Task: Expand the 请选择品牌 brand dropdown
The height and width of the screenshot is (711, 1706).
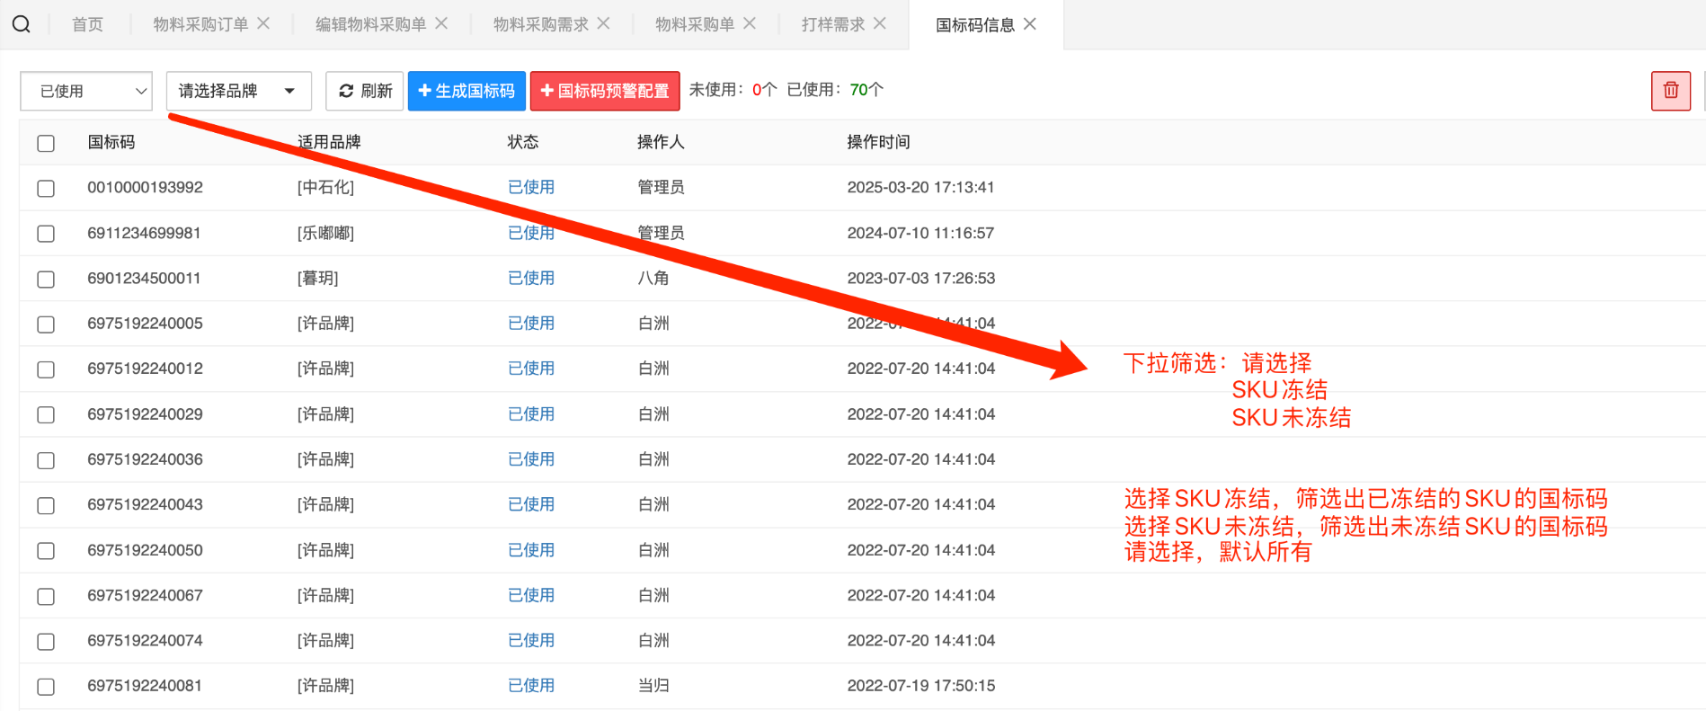Action: [x=238, y=91]
